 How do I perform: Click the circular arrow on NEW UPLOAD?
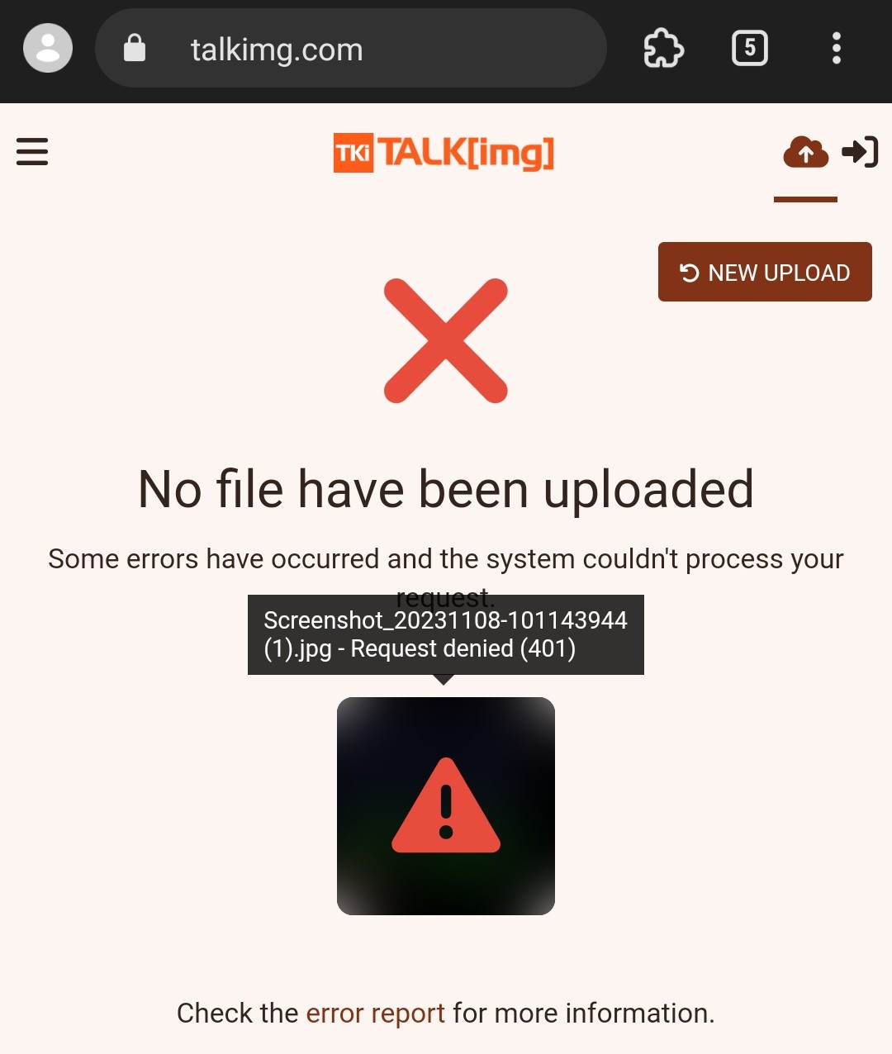click(690, 273)
